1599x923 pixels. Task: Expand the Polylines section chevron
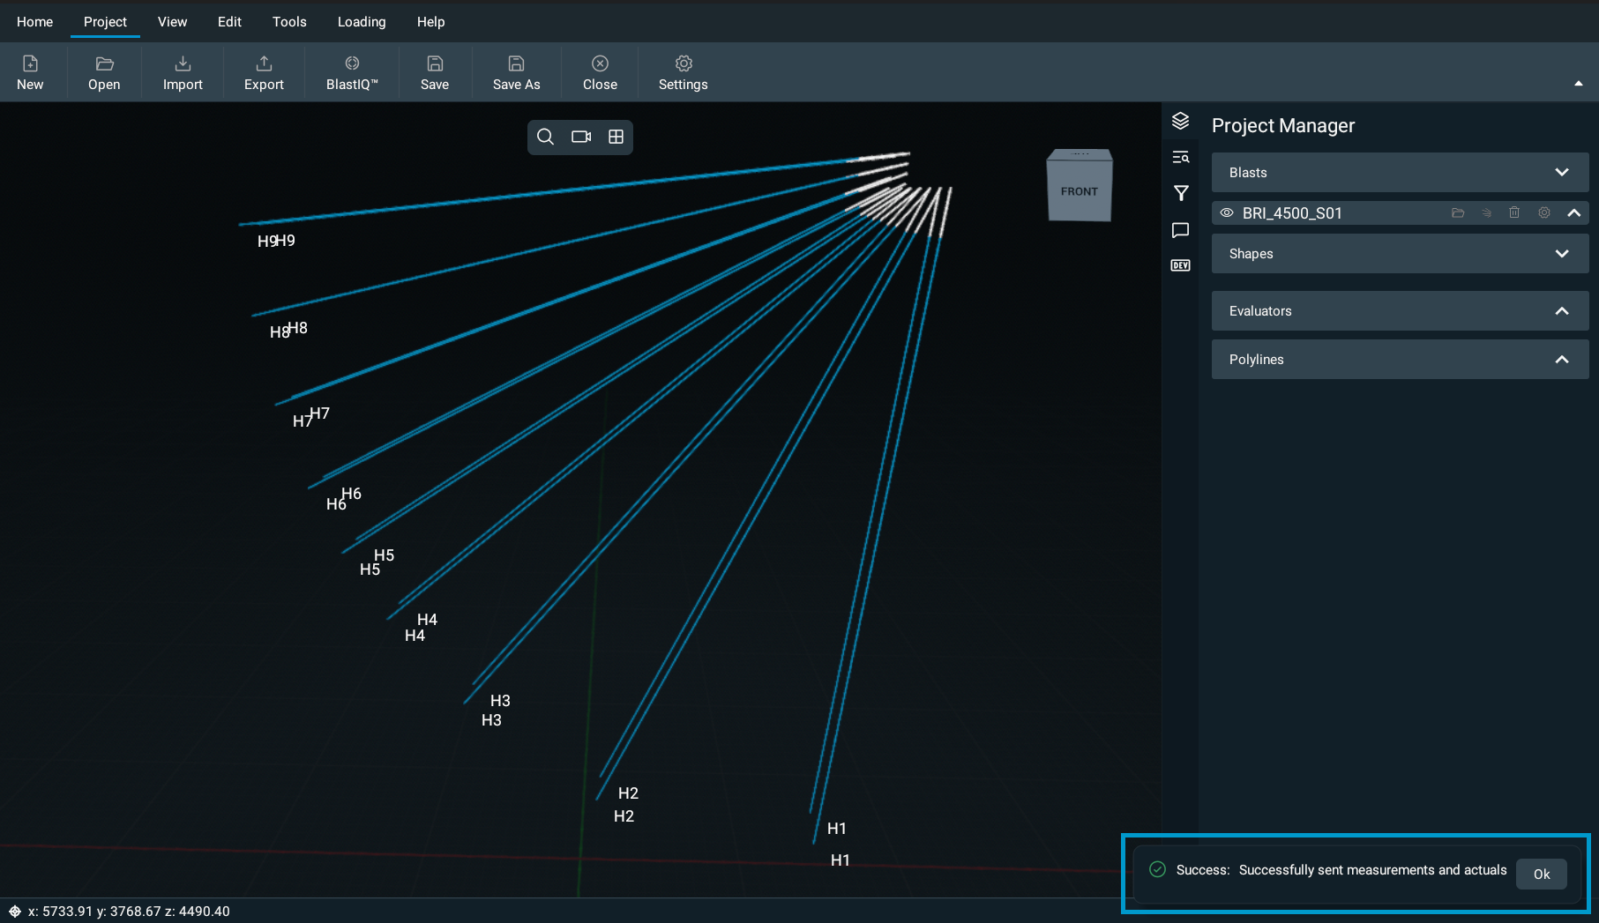[x=1562, y=359]
